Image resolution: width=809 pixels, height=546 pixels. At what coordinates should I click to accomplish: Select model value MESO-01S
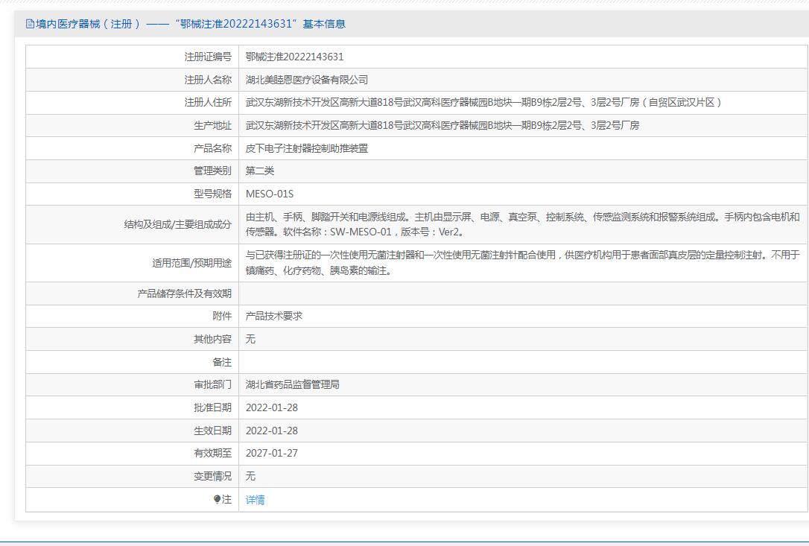tap(270, 194)
